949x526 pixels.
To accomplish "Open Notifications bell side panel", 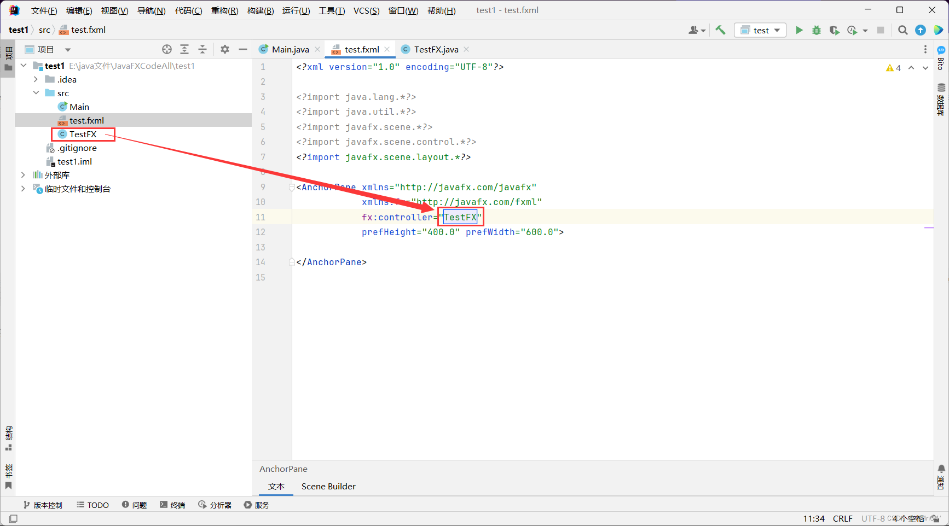I will click(x=941, y=476).
